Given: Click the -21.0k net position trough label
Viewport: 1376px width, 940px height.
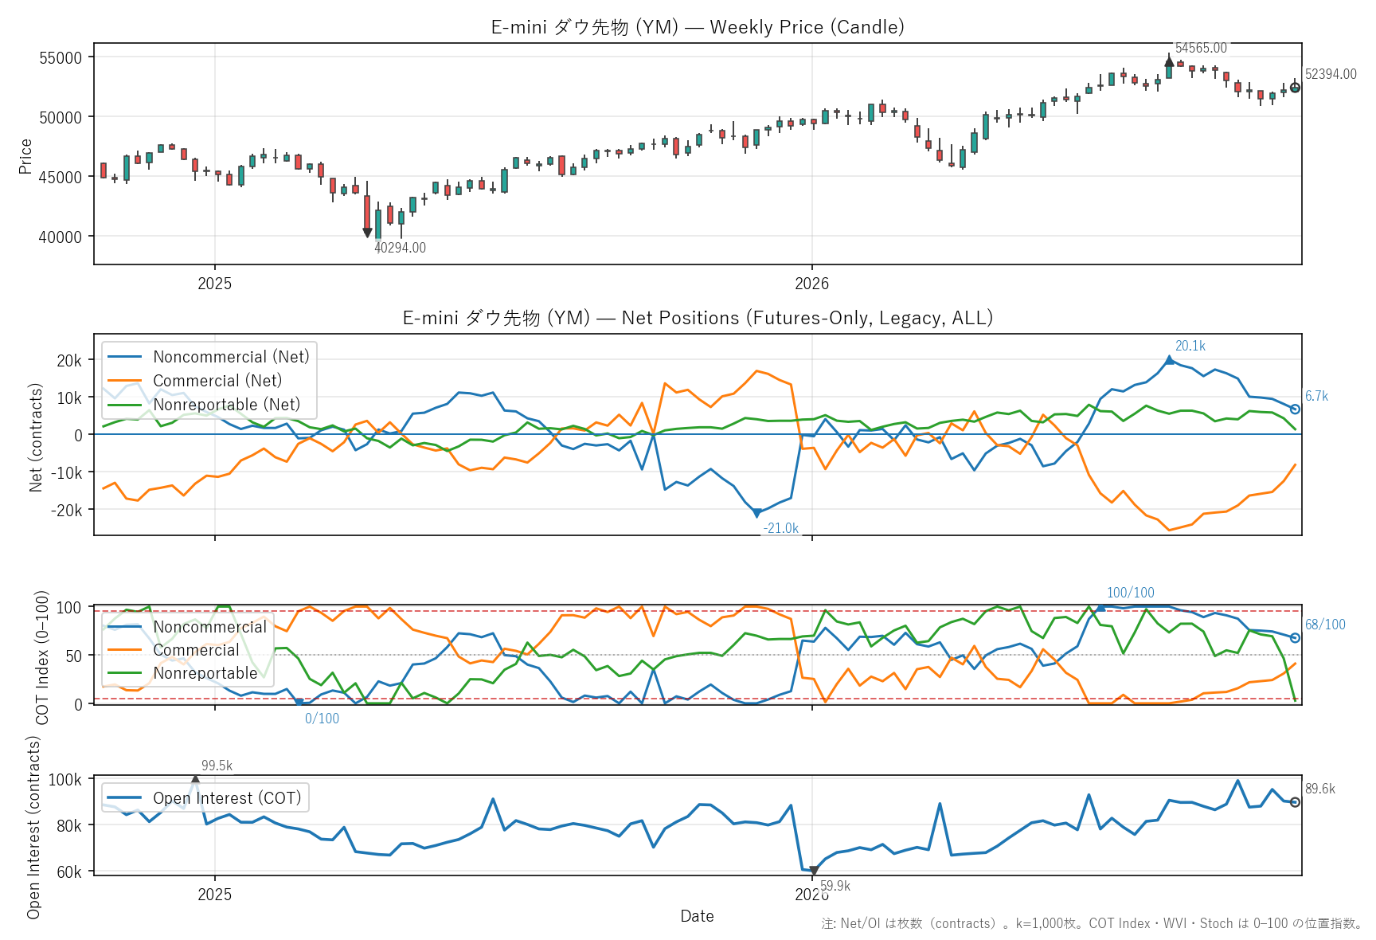Looking at the screenshot, I should coord(780,528).
